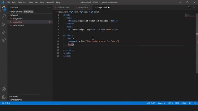The image size is (198, 111).
Task: Click the document.write code line
Action: click(93, 41)
